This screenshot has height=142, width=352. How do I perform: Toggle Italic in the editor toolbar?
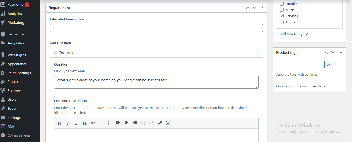(68, 123)
